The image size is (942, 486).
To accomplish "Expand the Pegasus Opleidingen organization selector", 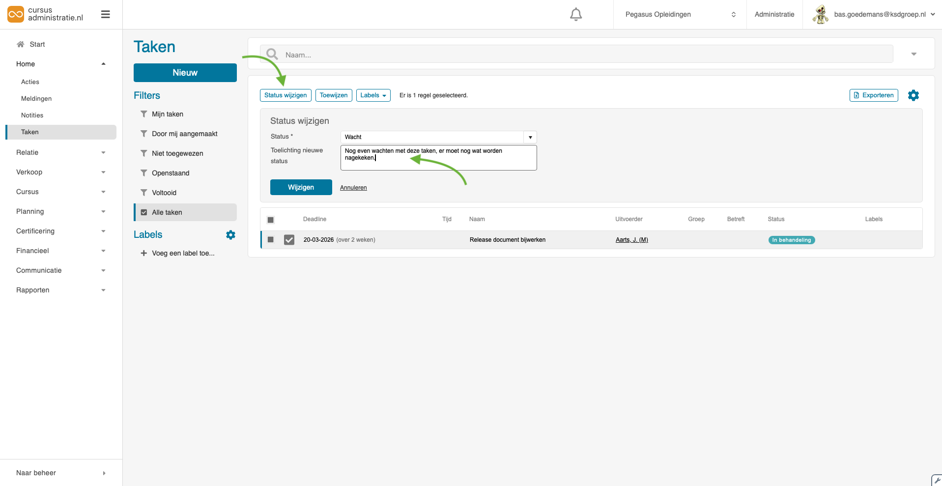I will pyautogui.click(x=680, y=15).
